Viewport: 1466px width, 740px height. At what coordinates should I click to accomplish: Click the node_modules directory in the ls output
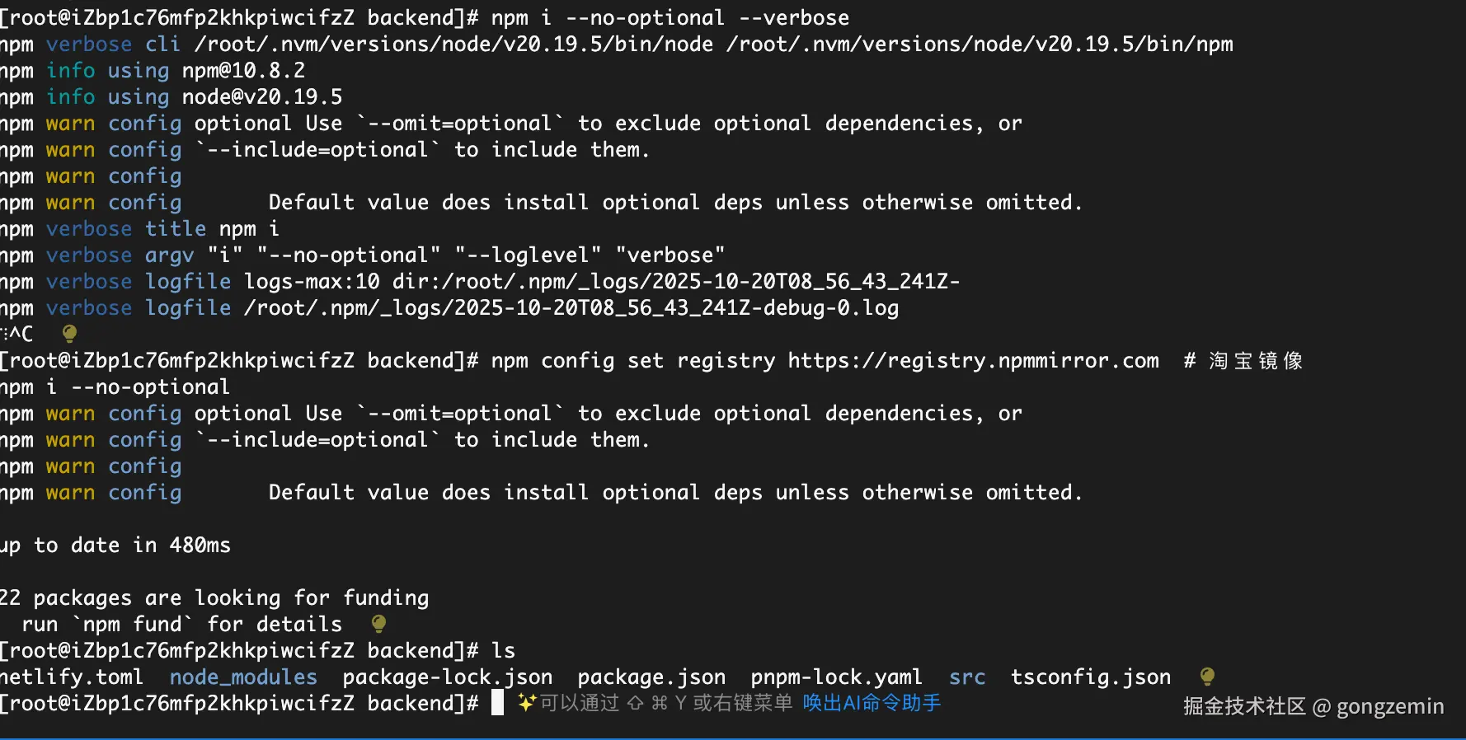pos(243,677)
